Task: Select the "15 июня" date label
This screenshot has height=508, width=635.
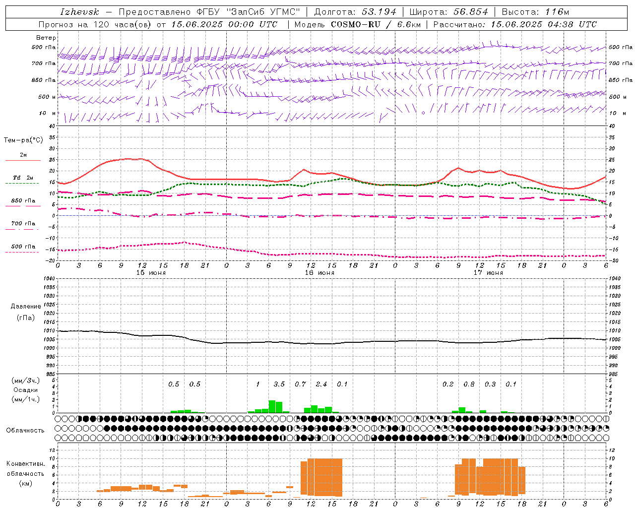Action: pos(151,273)
